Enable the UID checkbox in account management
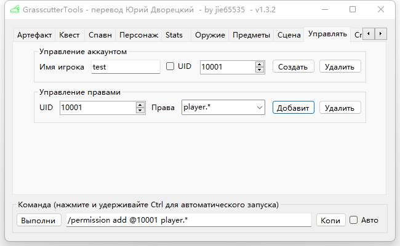This screenshot has height=246, width=400. click(170, 66)
